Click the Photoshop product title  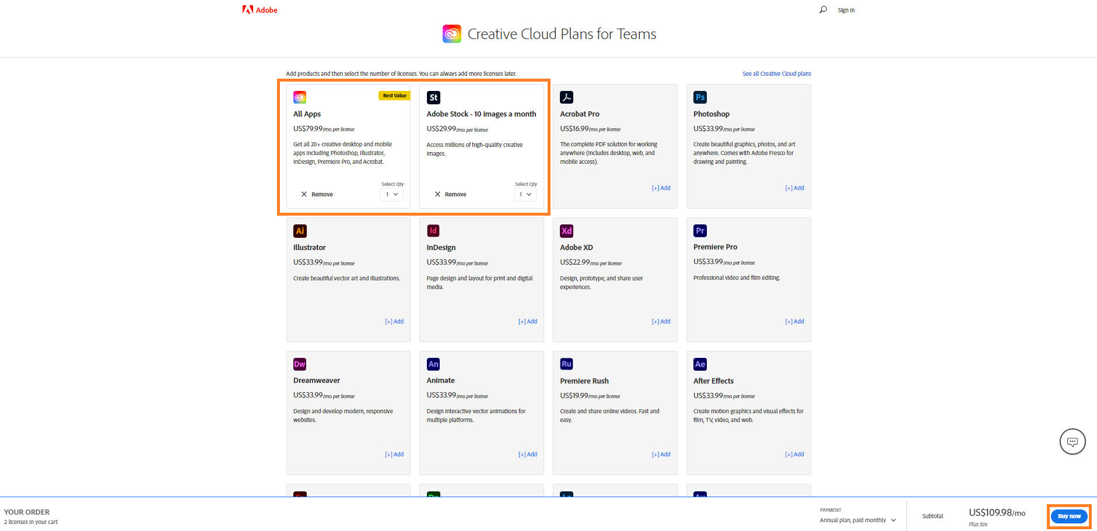[x=712, y=114]
